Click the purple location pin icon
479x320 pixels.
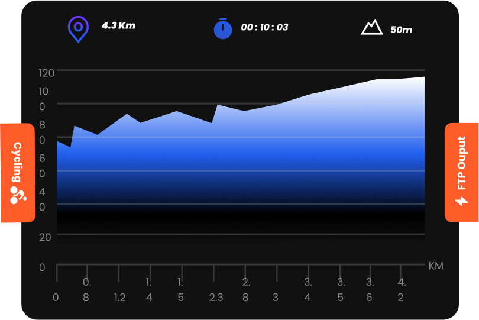78,28
